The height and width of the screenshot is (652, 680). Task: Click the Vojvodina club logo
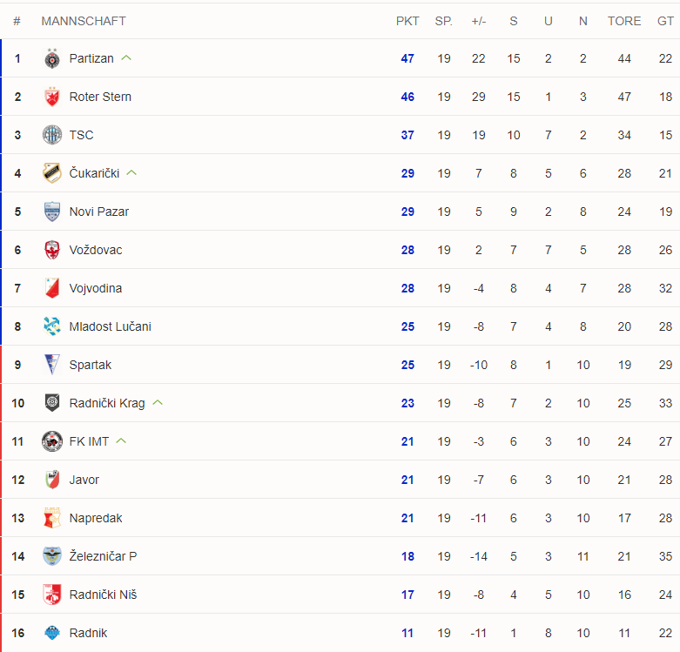pyautogui.click(x=52, y=288)
